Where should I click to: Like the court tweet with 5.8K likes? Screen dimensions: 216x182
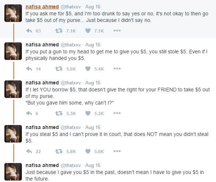tap(88, 151)
